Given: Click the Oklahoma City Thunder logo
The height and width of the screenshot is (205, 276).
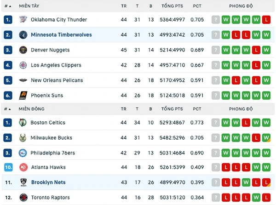Looking at the screenshot, I should [x=23, y=19].
